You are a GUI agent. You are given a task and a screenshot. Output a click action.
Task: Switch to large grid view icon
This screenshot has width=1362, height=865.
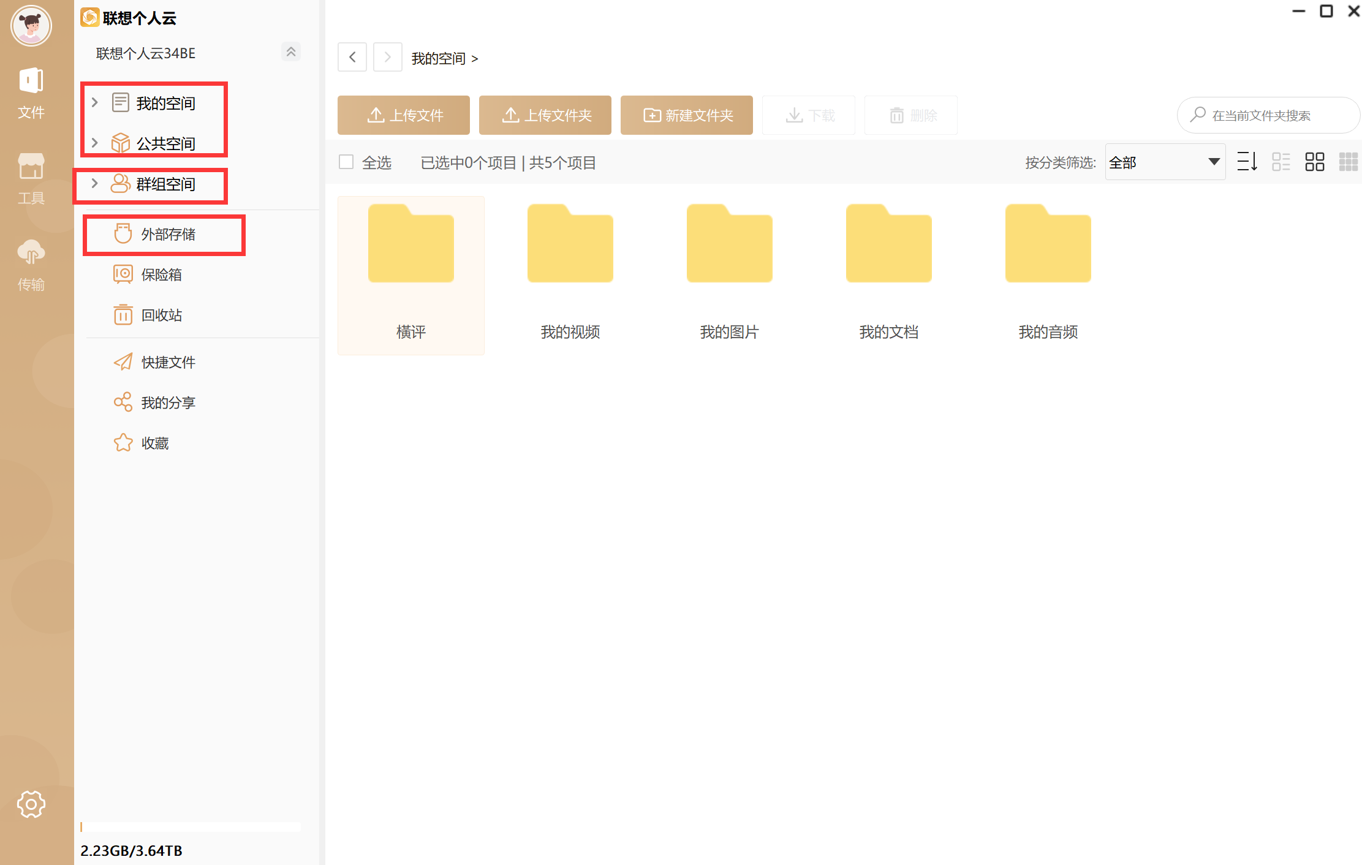[x=1314, y=162]
